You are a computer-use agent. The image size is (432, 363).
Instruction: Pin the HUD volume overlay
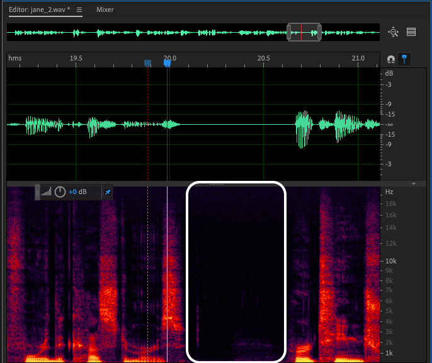pos(107,192)
